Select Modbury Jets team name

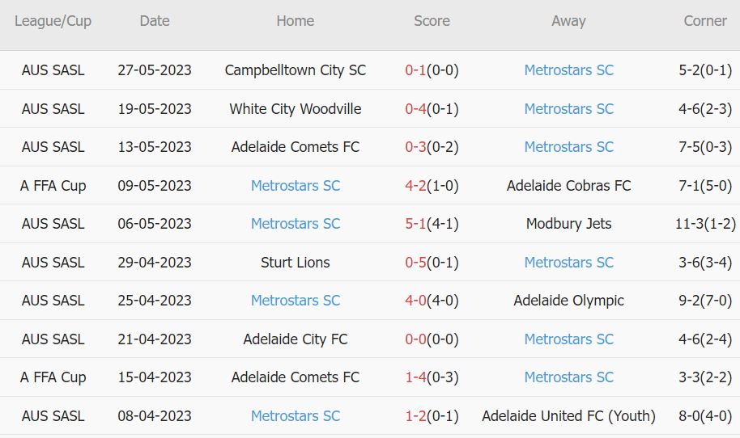tap(568, 224)
